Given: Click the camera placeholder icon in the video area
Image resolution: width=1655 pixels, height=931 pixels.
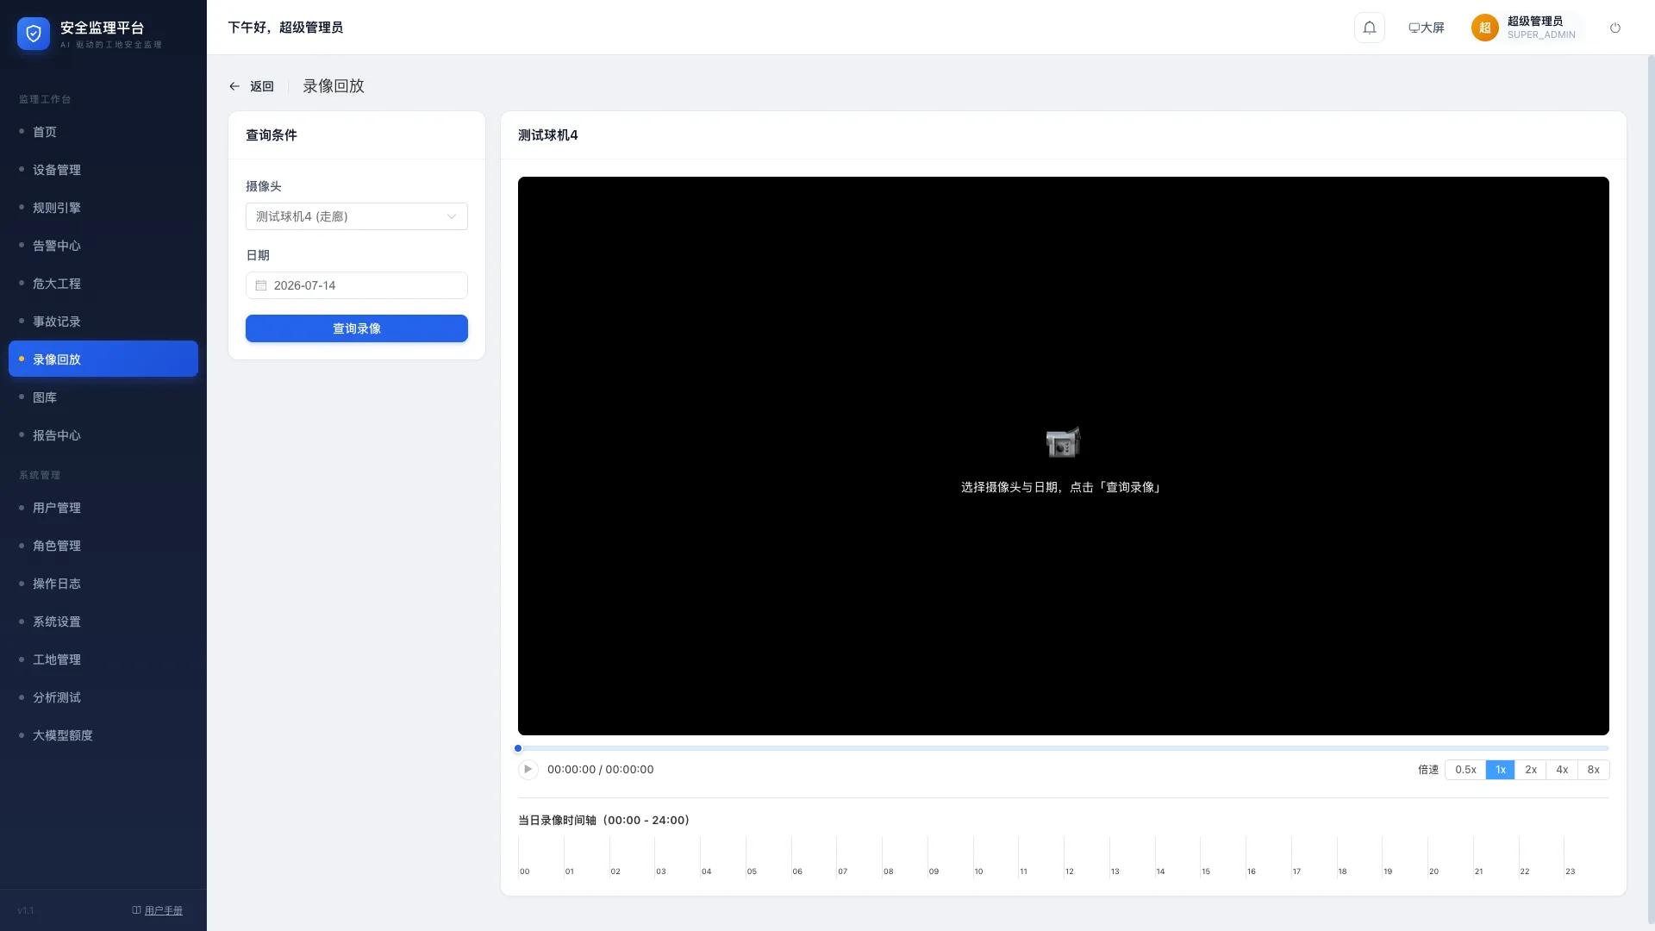Looking at the screenshot, I should pyautogui.click(x=1063, y=442).
